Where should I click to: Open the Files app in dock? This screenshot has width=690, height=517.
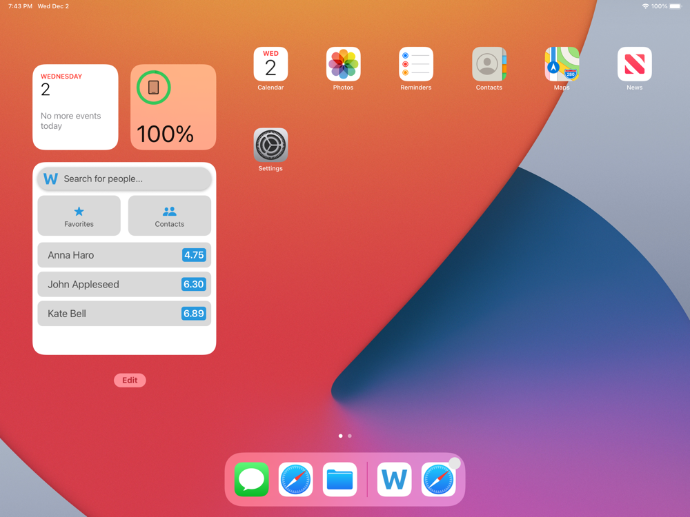(x=339, y=479)
